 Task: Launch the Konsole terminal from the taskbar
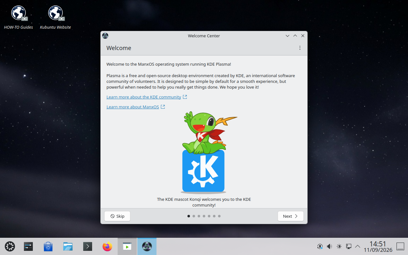pos(88,246)
